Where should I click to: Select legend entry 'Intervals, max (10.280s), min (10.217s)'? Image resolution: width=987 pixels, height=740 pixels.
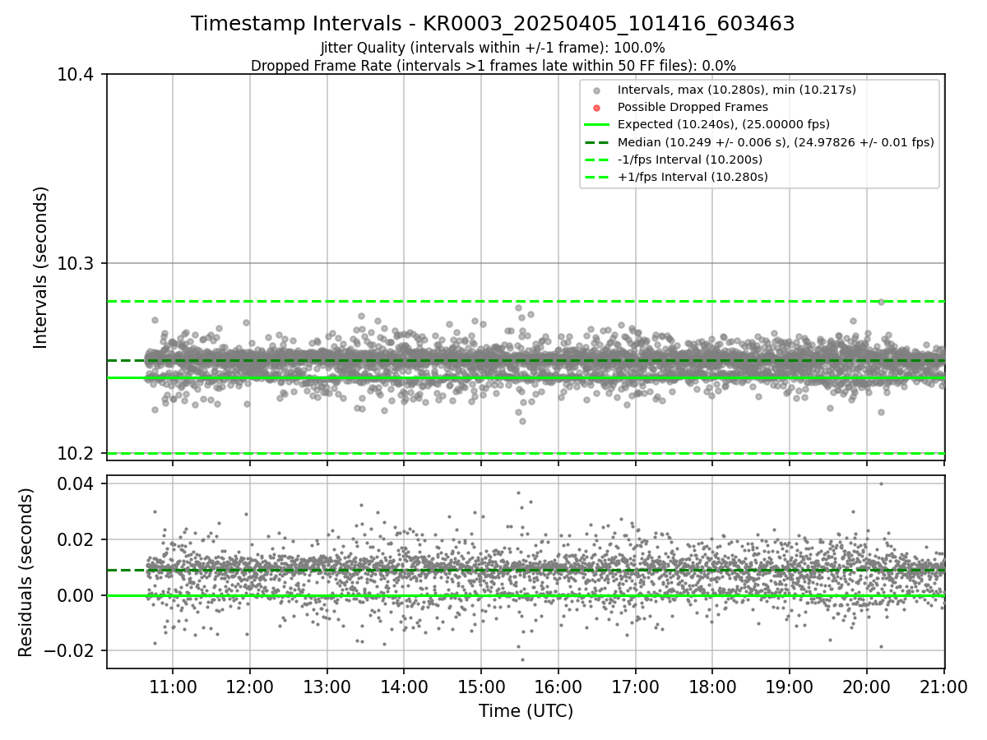tap(737, 90)
